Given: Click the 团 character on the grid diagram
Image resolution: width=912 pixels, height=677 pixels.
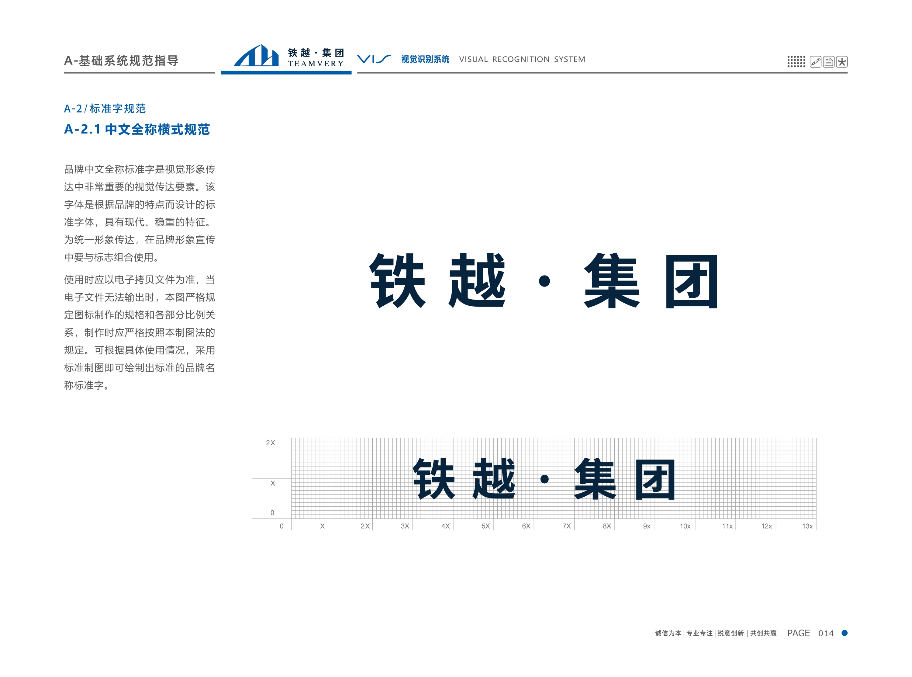Looking at the screenshot, I should (655, 480).
